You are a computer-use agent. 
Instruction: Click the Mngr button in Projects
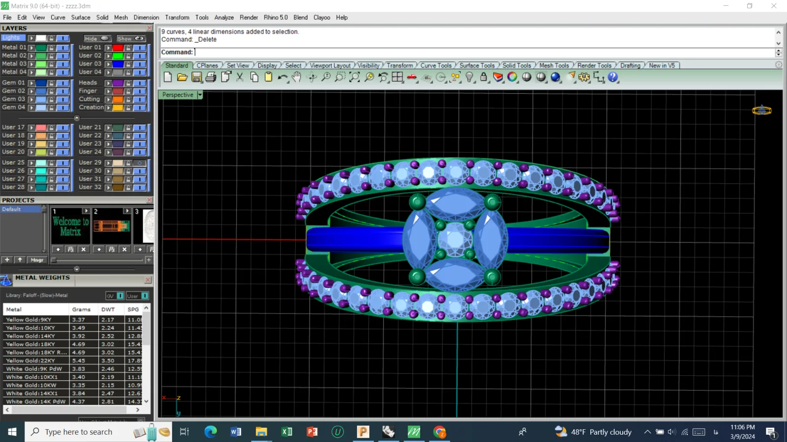pyautogui.click(x=37, y=260)
